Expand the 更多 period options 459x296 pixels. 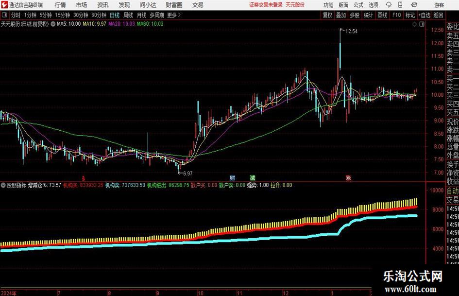tap(174, 15)
